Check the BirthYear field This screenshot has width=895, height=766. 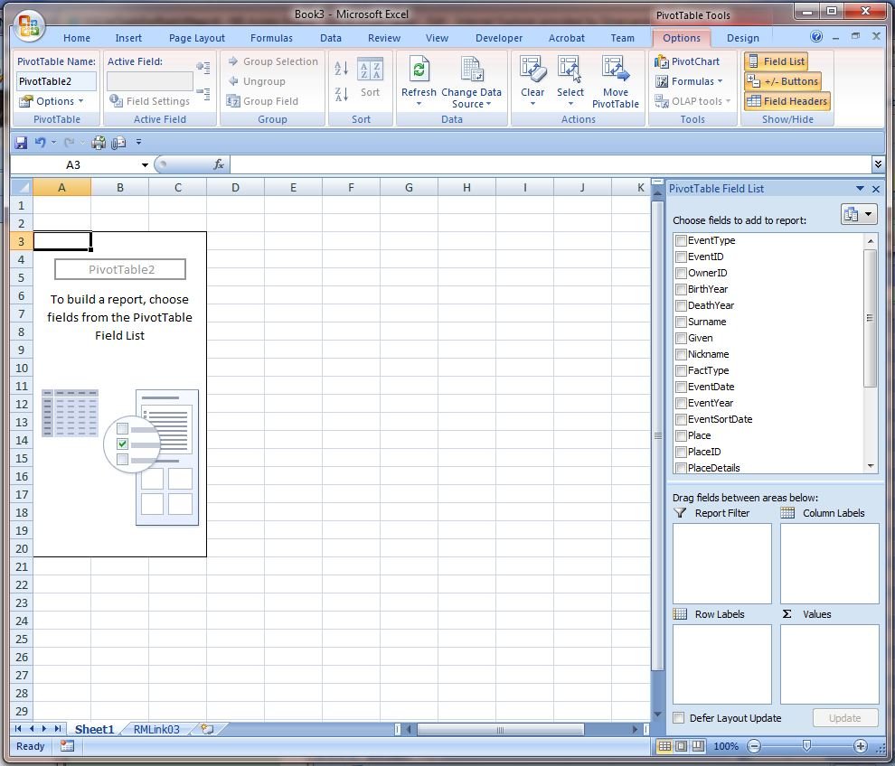(x=681, y=289)
